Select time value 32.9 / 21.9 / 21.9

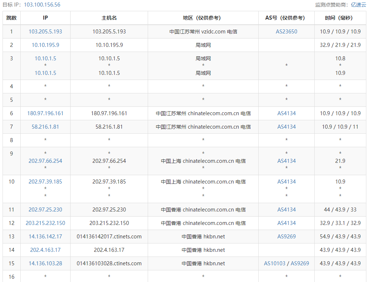(340, 45)
